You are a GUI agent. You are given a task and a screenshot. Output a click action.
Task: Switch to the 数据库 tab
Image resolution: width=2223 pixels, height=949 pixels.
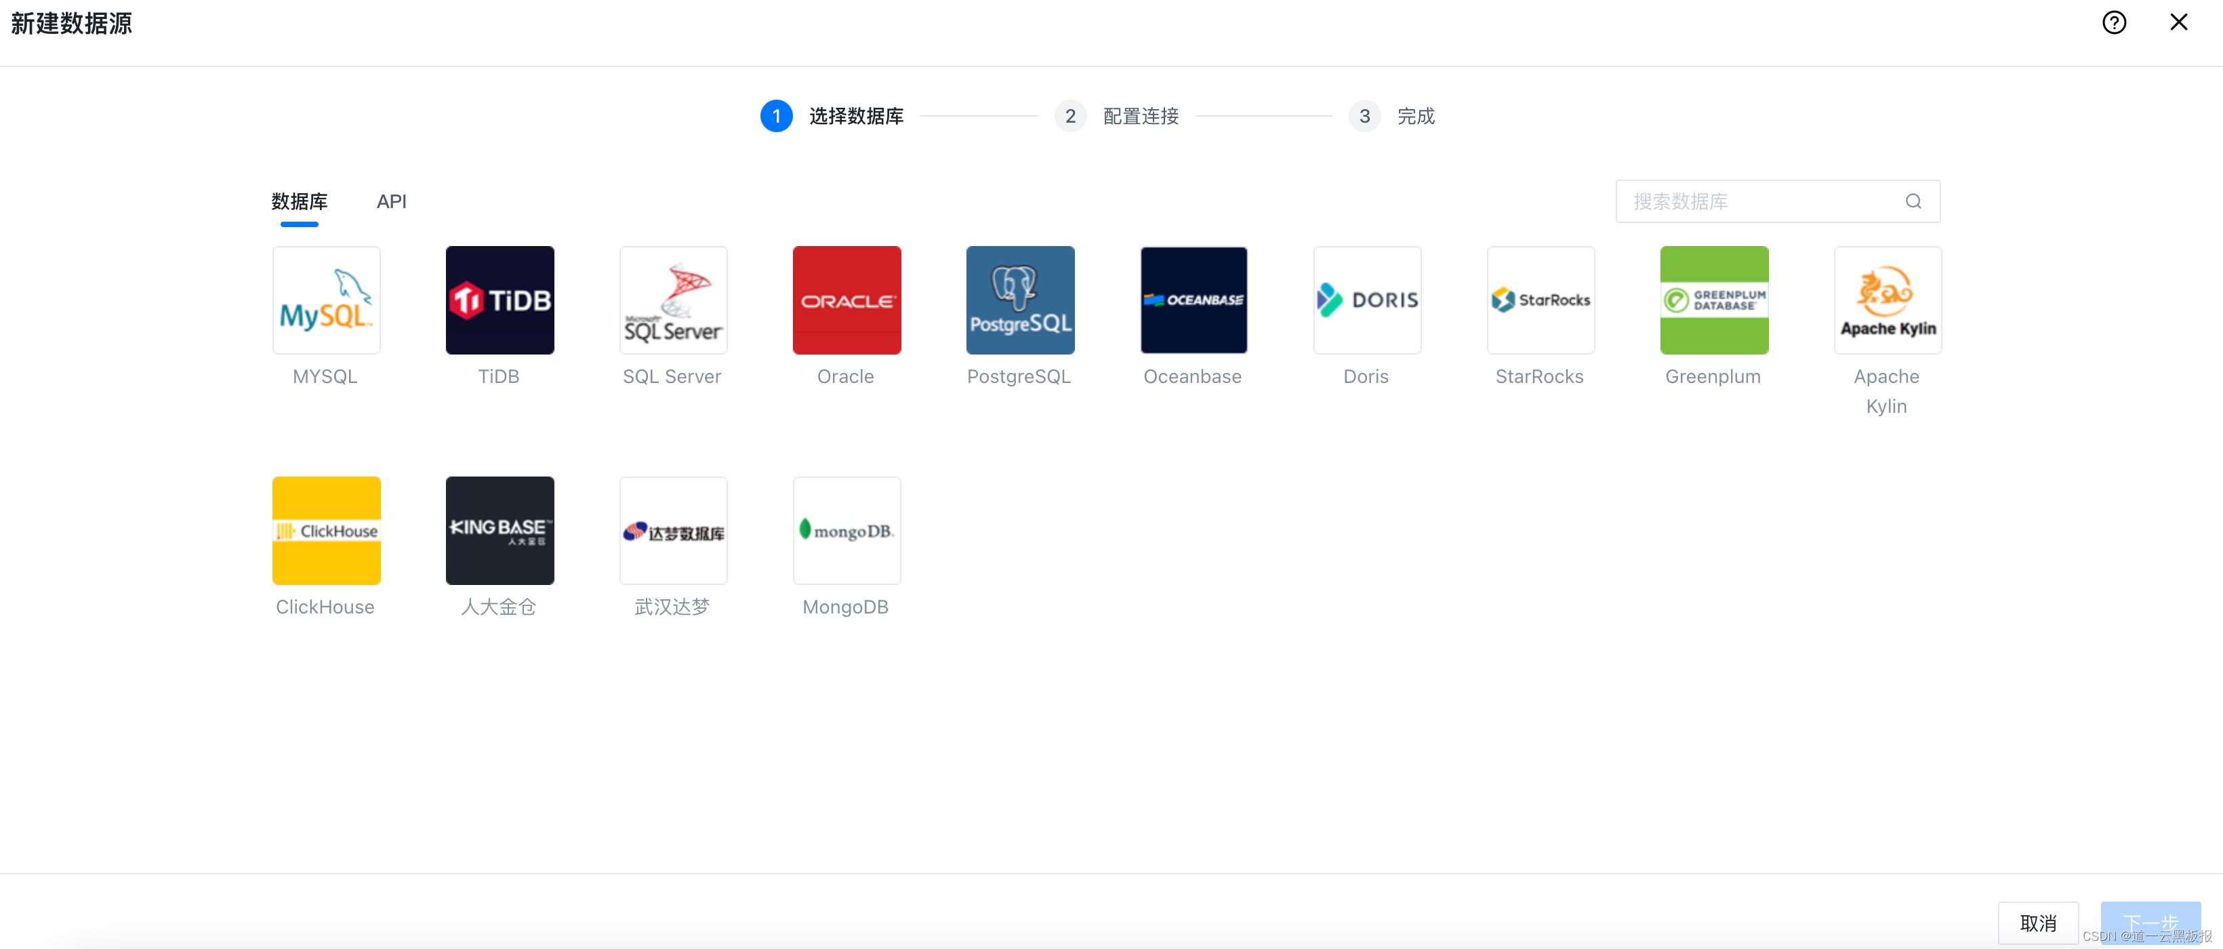coord(299,201)
